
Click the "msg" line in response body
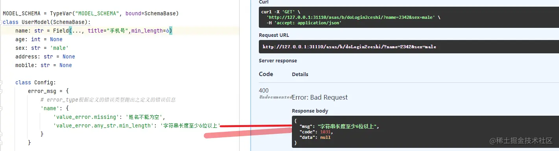[339, 126]
